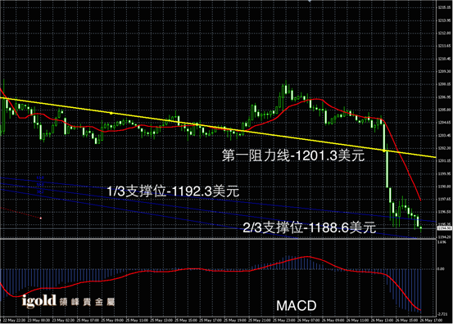This screenshot has height=324, width=453.
Task: Click the 1206.95 price axis label
Action: click(x=445, y=97)
